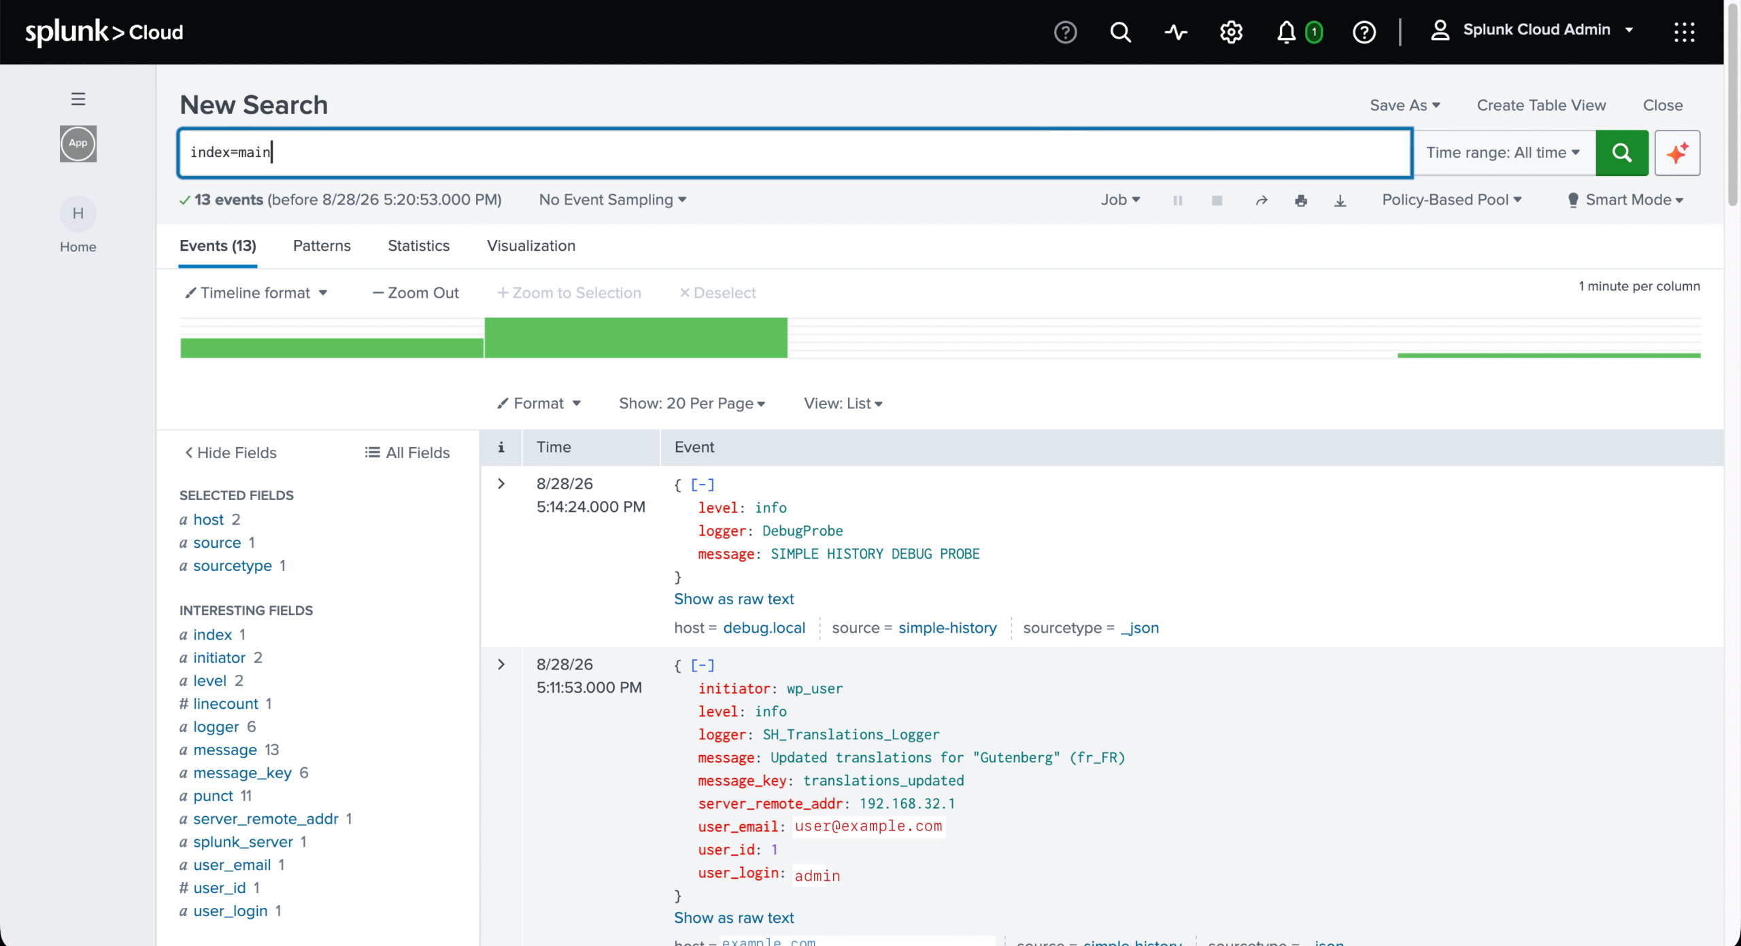
Task: Open the logger interesting field
Action: point(216,727)
